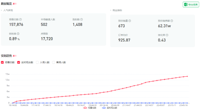Click the 导出结果 export button
The image size is (200, 109).
point(191,5)
